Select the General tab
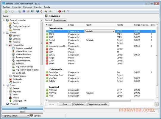Viewport: 161px width, 119px height. tap(49, 20)
